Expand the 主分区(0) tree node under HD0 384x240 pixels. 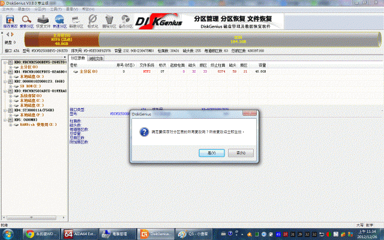coord(11,67)
